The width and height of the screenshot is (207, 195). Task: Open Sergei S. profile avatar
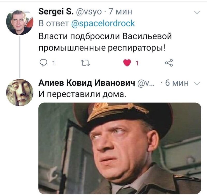(20, 22)
